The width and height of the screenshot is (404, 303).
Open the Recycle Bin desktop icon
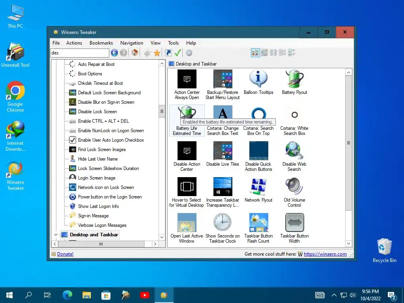pyautogui.click(x=384, y=250)
